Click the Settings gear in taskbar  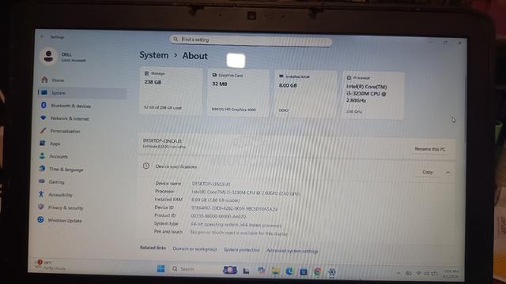332,272
